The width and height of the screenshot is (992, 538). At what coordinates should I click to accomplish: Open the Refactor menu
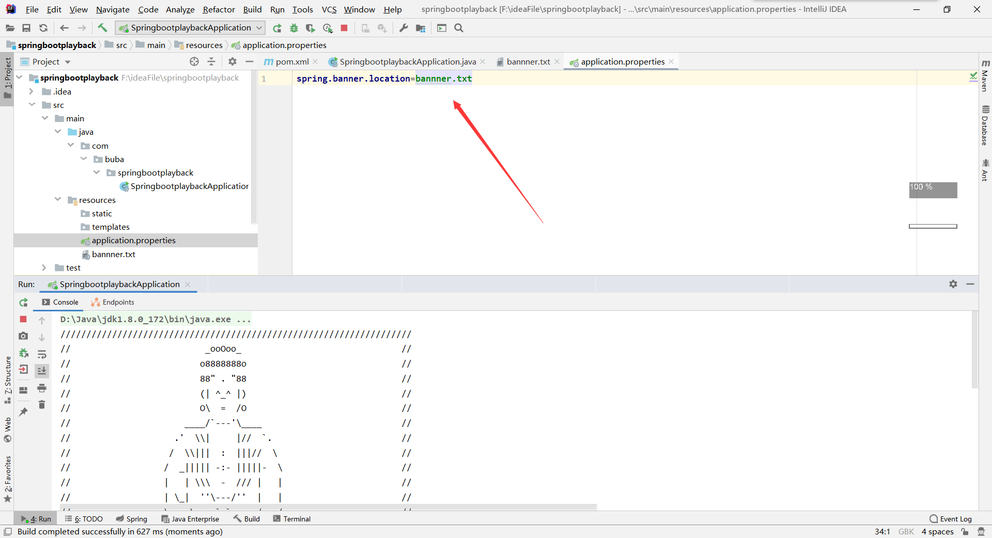pyautogui.click(x=219, y=9)
